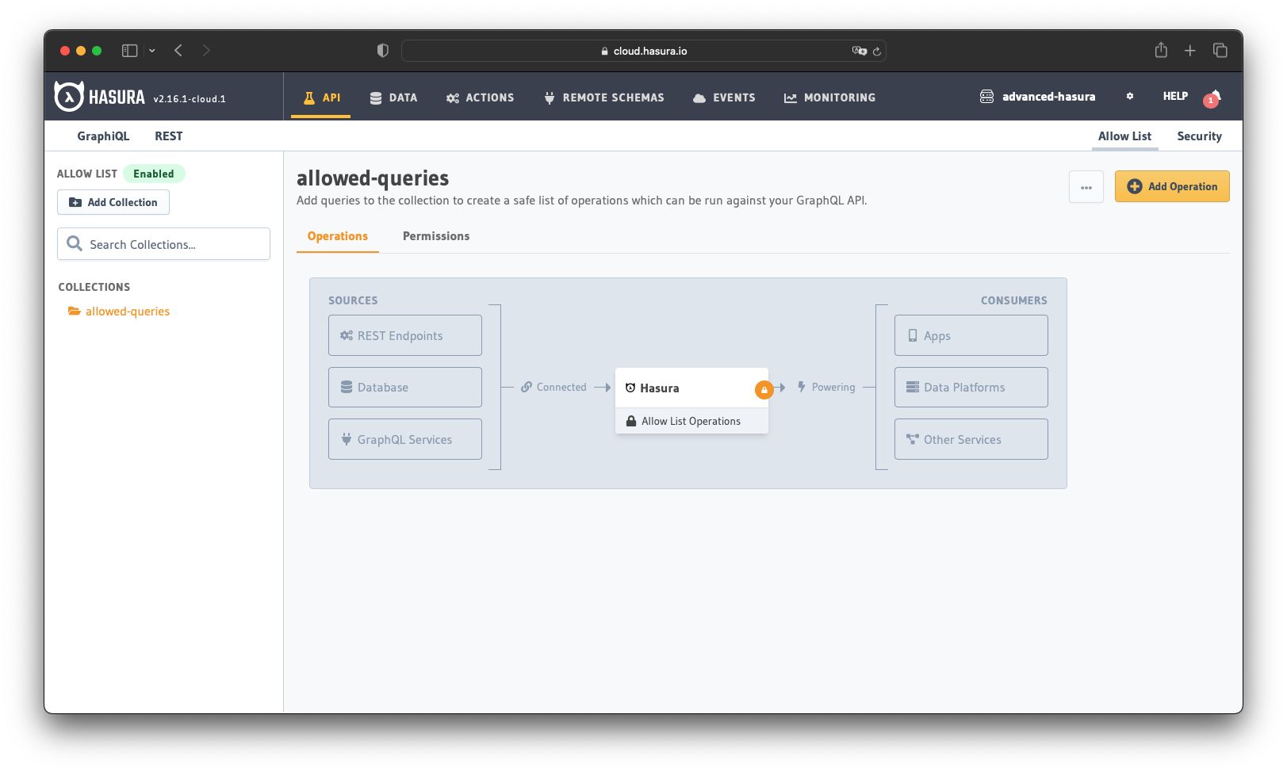Screen dimensions: 1287x772
Task: Click the Hasura node header
Action: point(691,388)
